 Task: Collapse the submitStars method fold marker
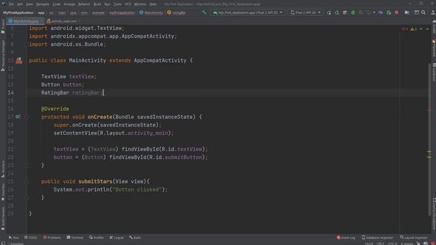[x=28, y=182]
